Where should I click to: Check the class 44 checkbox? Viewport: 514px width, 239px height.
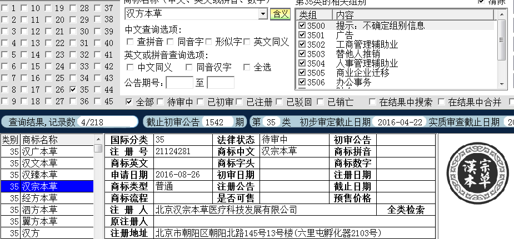(98, 89)
